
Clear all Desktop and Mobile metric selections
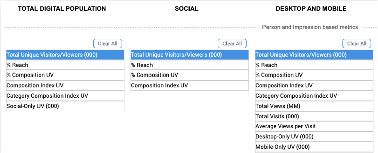coord(357,44)
